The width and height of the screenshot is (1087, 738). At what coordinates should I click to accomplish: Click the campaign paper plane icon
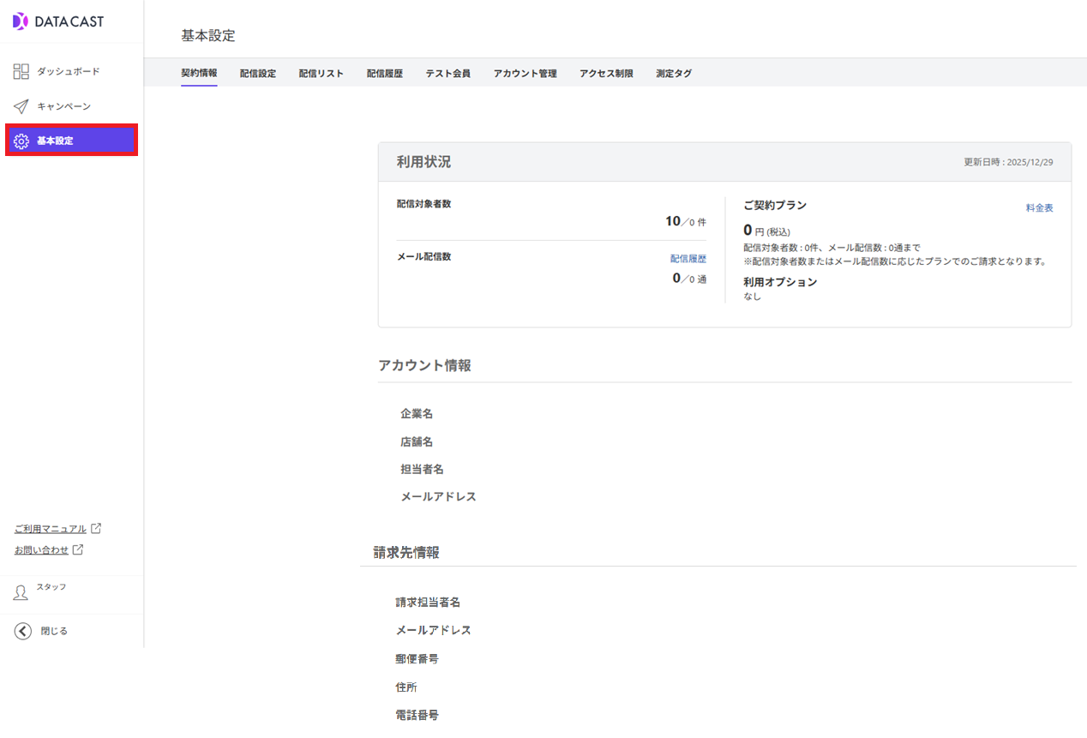[x=21, y=106]
